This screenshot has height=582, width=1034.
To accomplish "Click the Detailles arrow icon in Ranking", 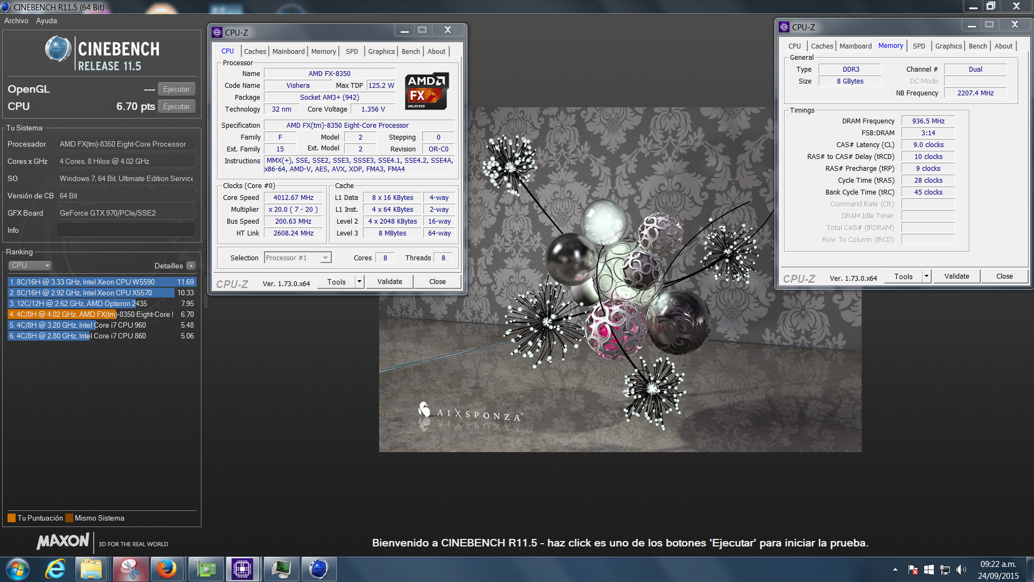I will [x=191, y=266].
